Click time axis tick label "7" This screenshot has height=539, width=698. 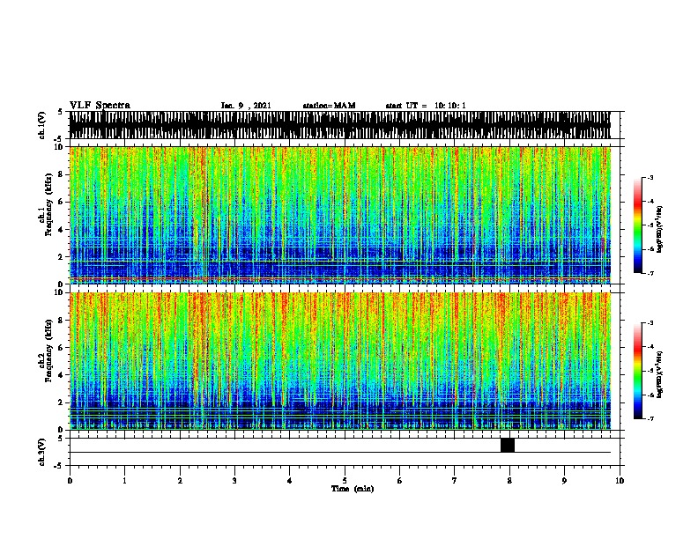[455, 480]
